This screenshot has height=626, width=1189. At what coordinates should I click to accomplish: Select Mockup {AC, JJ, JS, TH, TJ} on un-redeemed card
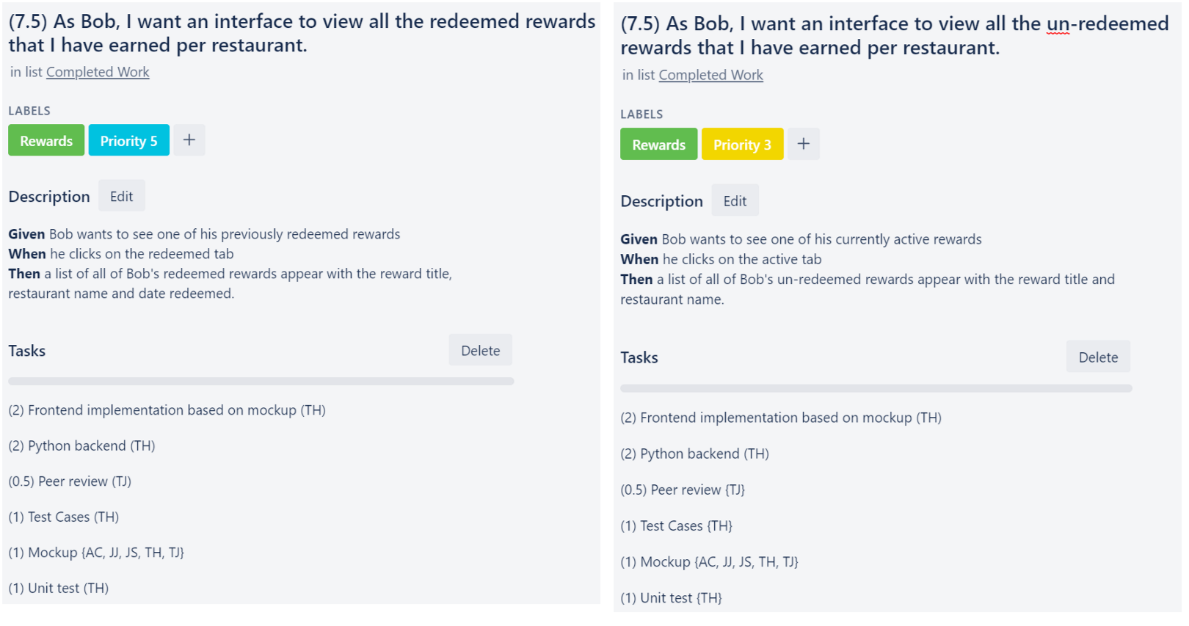click(709, 562)
